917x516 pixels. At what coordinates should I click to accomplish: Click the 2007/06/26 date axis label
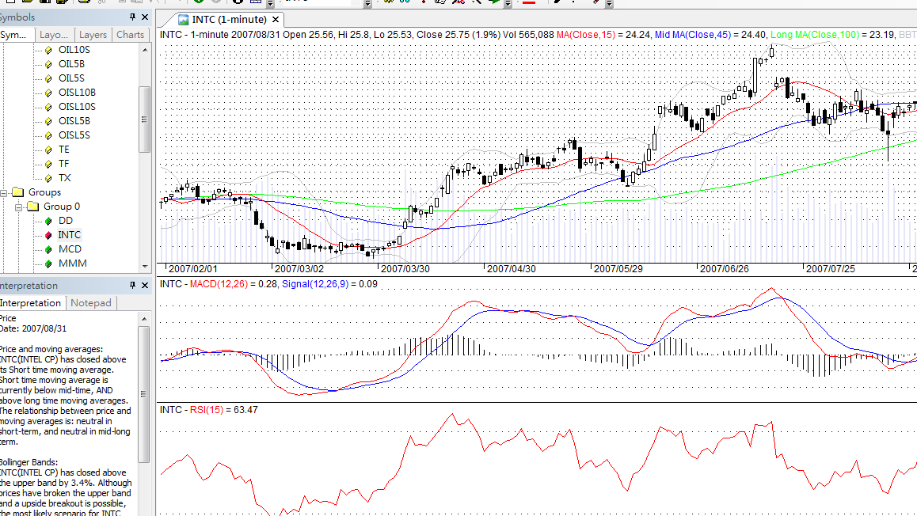[725, 269]
